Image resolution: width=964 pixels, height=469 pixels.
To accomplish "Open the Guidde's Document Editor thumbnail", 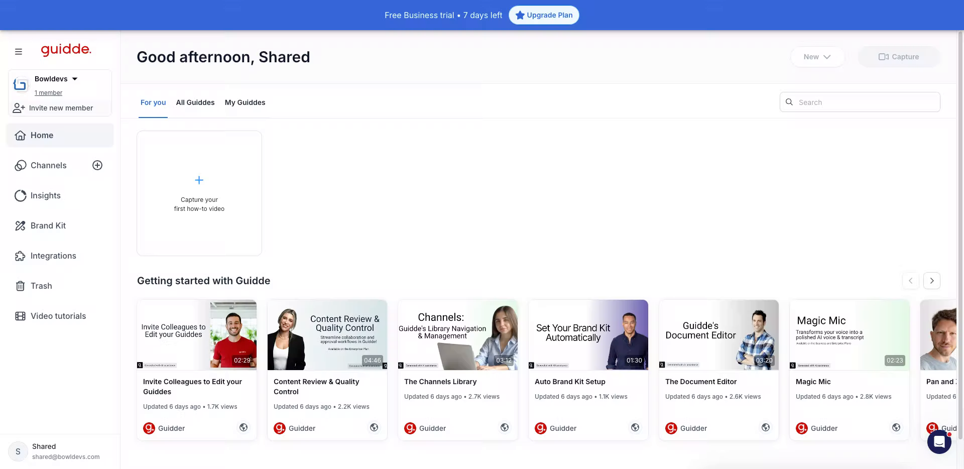I will click(719, 335).
